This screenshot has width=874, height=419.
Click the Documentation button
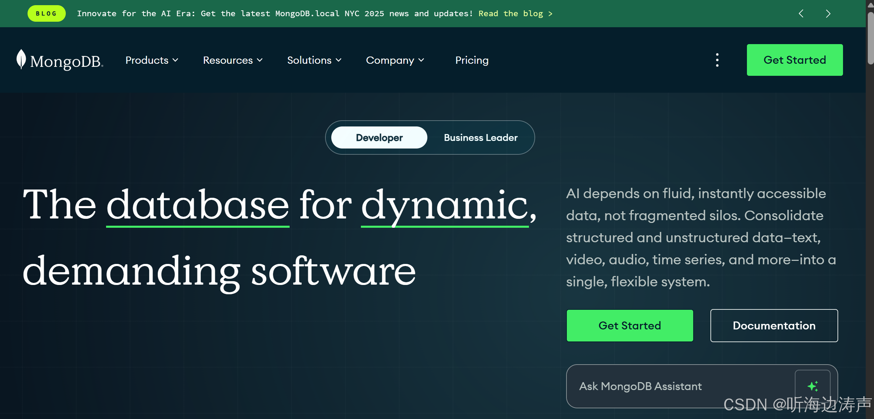774,326
